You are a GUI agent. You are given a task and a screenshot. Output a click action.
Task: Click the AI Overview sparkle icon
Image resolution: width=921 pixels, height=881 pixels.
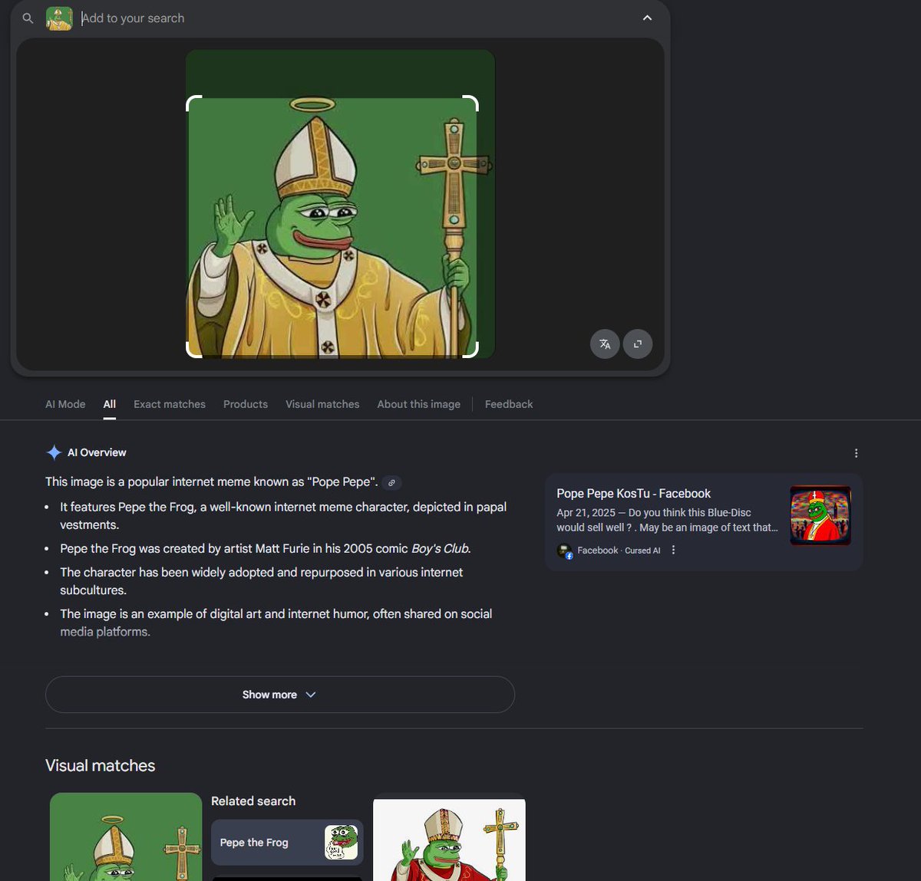tap(54, 452)
